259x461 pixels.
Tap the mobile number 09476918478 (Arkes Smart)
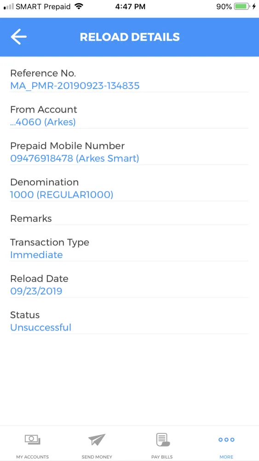75,159
